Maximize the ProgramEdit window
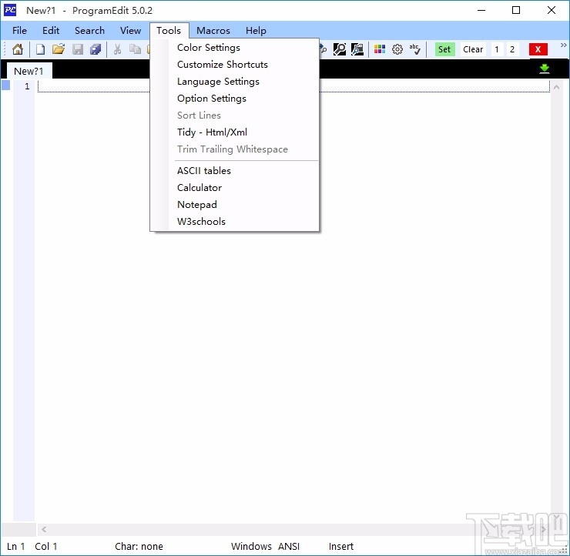Image resolution: width=570 pixels, height=556 pixels. pos(516,10)
